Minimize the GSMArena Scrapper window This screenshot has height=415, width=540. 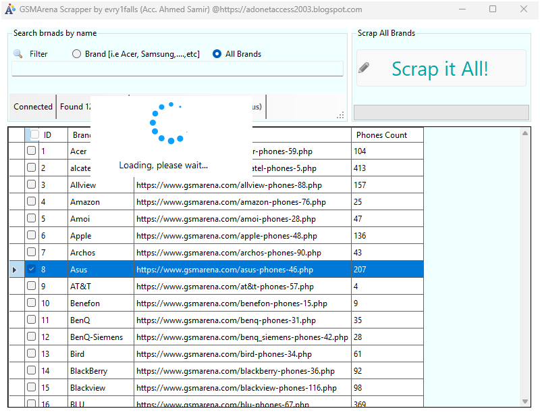(x=462, y=9)
